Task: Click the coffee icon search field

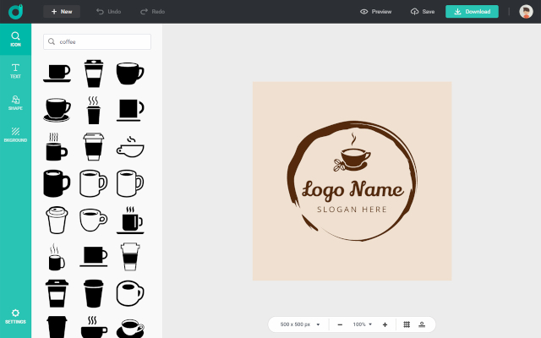Action: pos(97,41)
